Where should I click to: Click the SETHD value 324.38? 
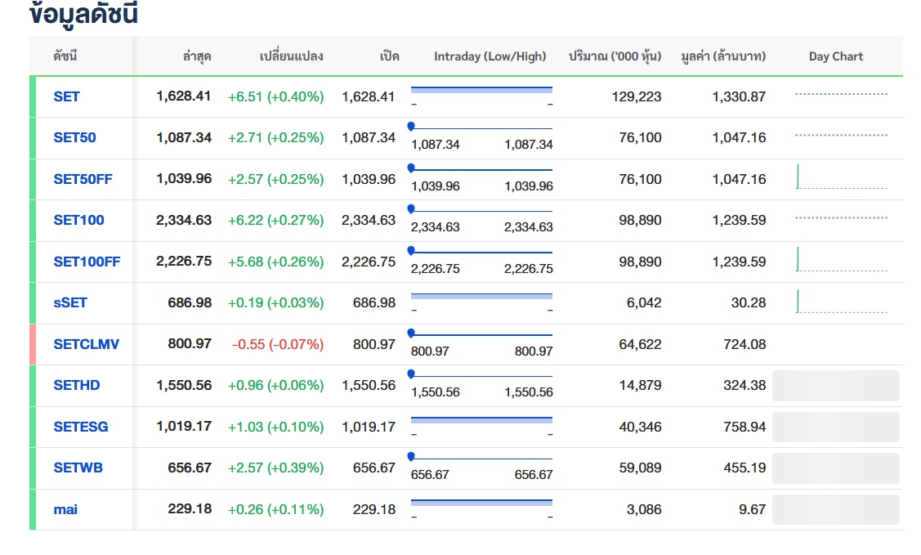744,386
